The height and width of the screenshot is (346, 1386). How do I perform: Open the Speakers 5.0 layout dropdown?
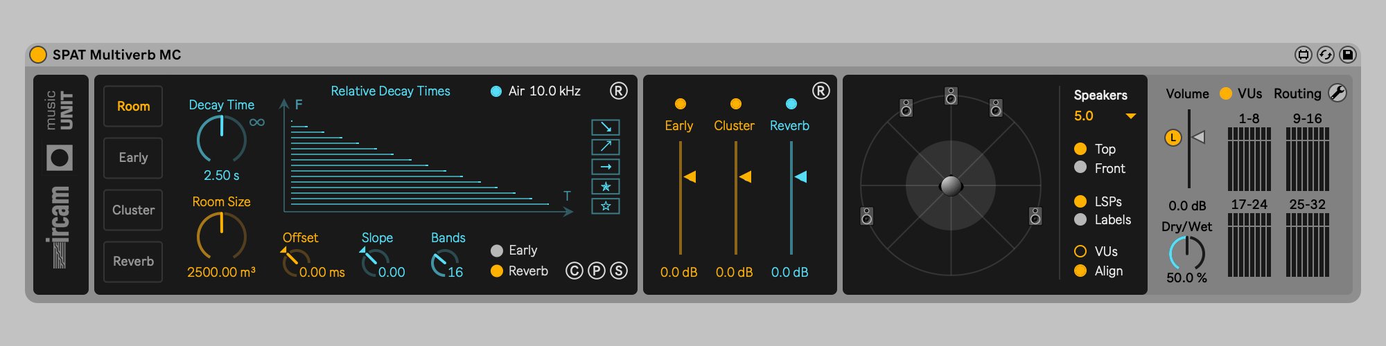[x=1105, y=116]
